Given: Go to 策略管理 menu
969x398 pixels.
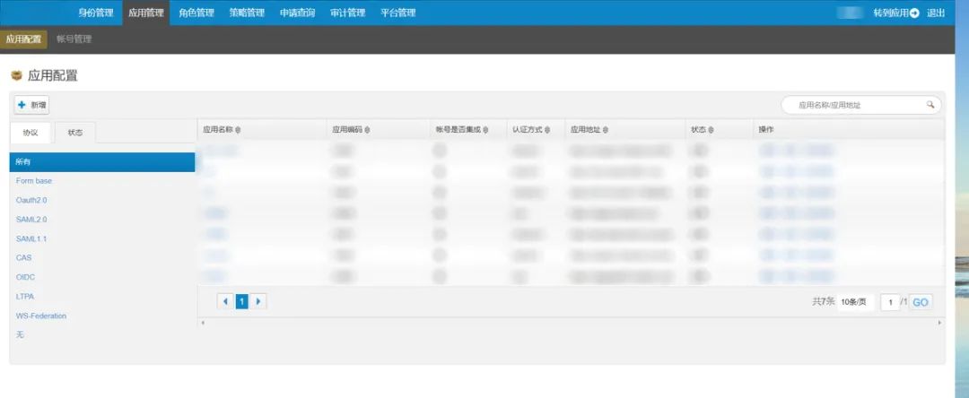Looking at the screenshot, I should pyautogui.click(x=247, y=13).
